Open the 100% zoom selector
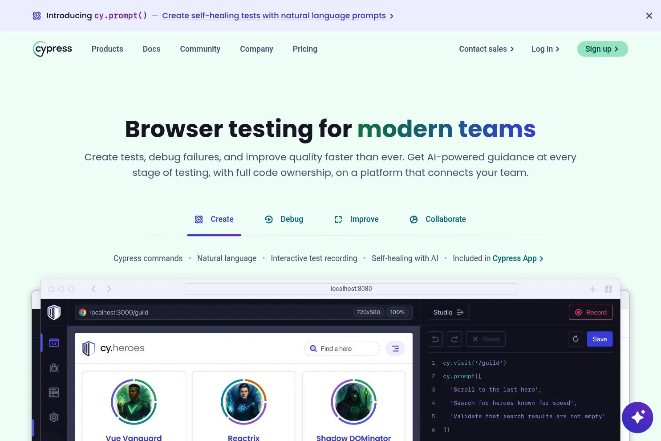The image size is (661, 441). coord(397,312)
